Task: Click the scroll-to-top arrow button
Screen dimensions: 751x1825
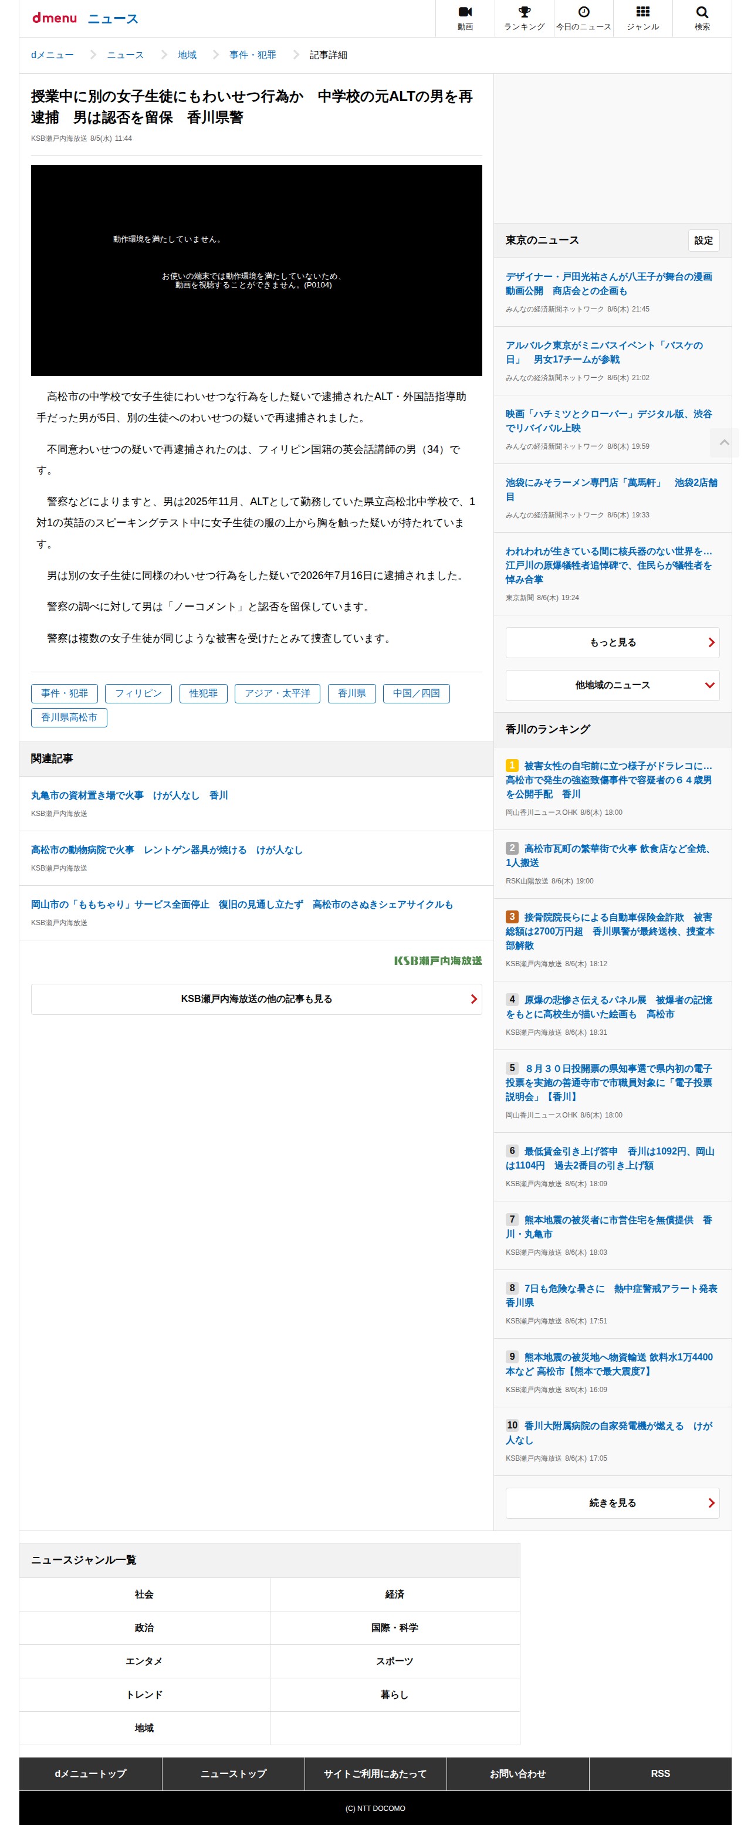Action: tap(724, 442)
